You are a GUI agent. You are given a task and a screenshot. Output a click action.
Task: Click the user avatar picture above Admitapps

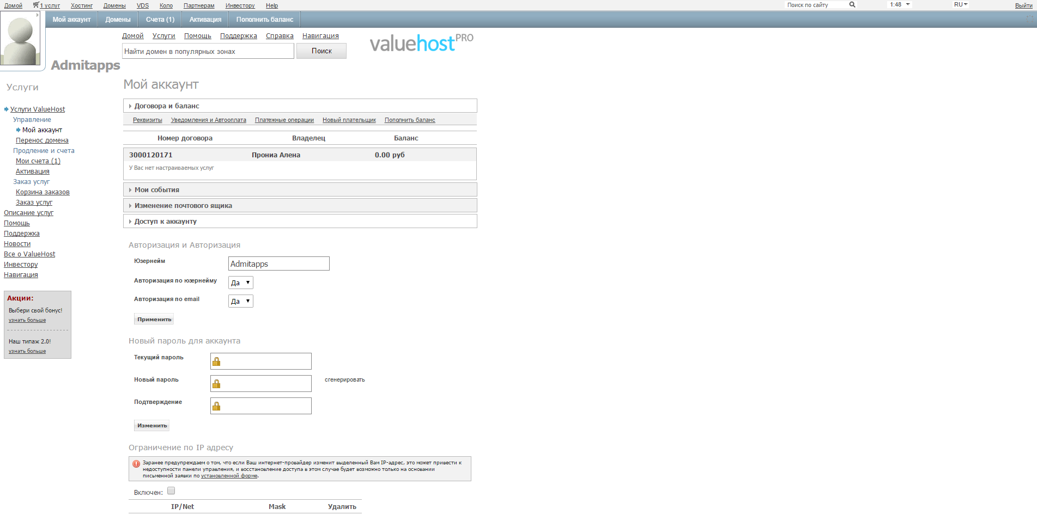(x=21, y=38)
